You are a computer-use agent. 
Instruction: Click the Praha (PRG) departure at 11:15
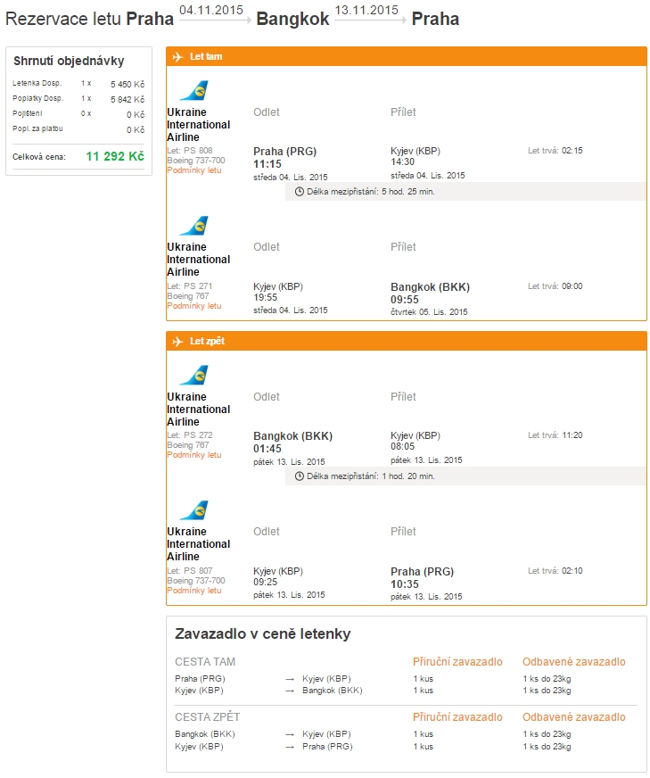click(284, 157)
